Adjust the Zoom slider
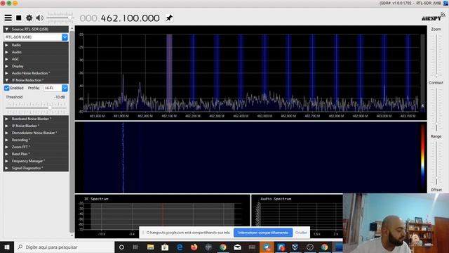The image size is (449, 253). [436, 56]
